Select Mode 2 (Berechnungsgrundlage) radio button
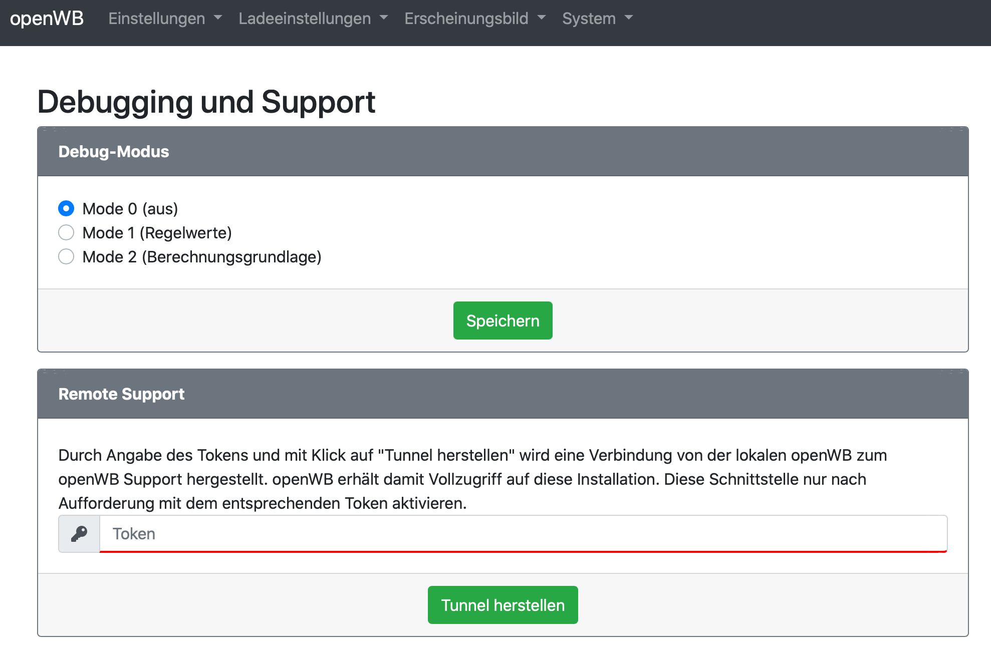Viewport: 991px width, 647px height. coord(66,256)
